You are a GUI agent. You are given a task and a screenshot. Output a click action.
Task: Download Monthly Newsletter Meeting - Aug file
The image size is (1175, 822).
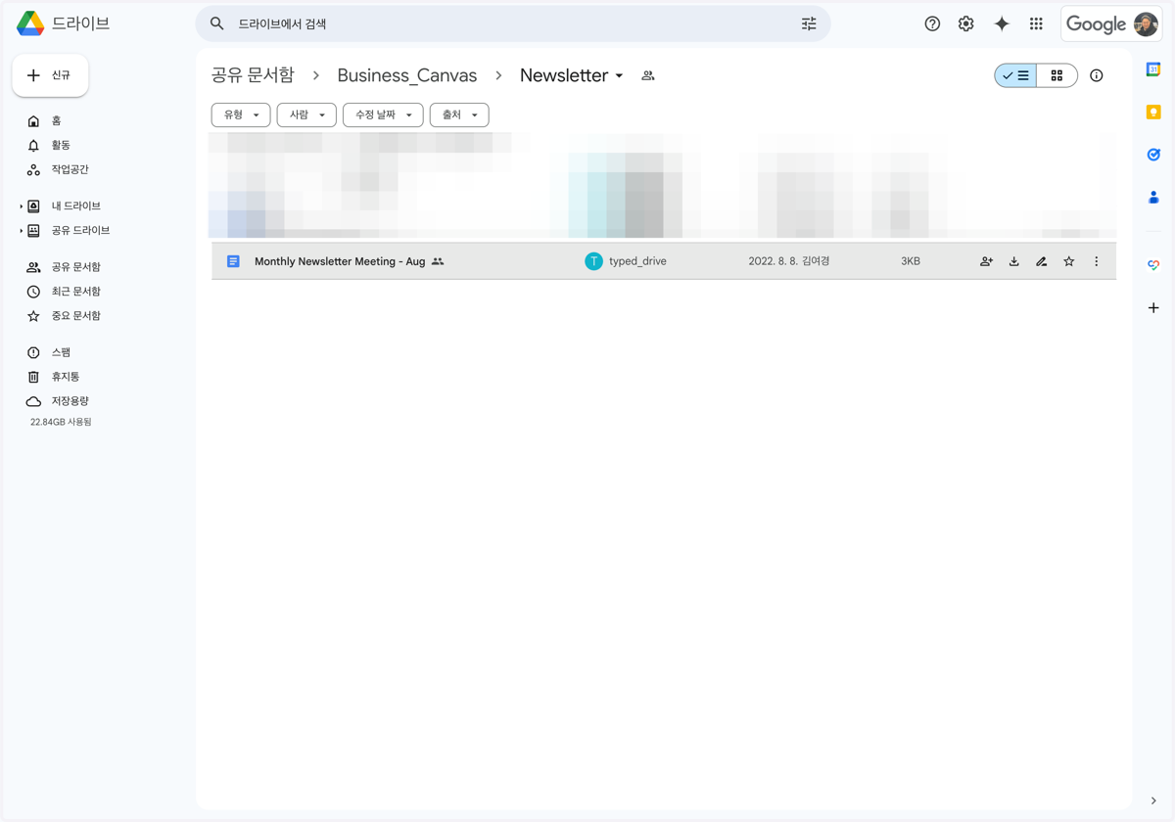click(x=1013, y=261)
